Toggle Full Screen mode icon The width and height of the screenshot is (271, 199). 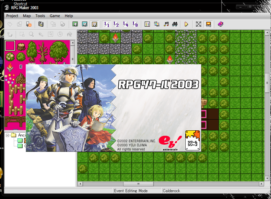tap(199, 24)
